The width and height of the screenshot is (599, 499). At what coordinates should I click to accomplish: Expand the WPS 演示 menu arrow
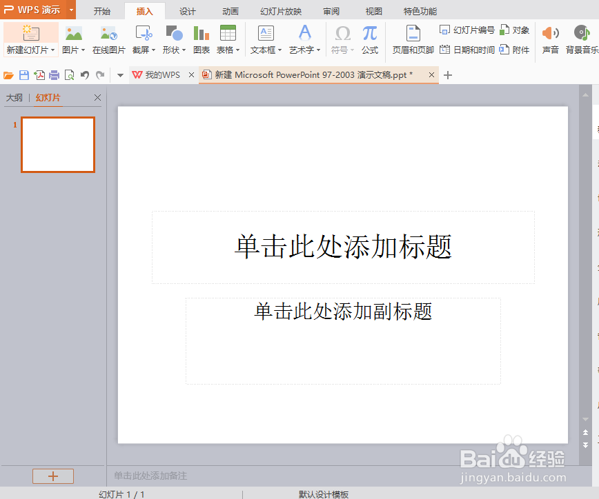[71, 10]
